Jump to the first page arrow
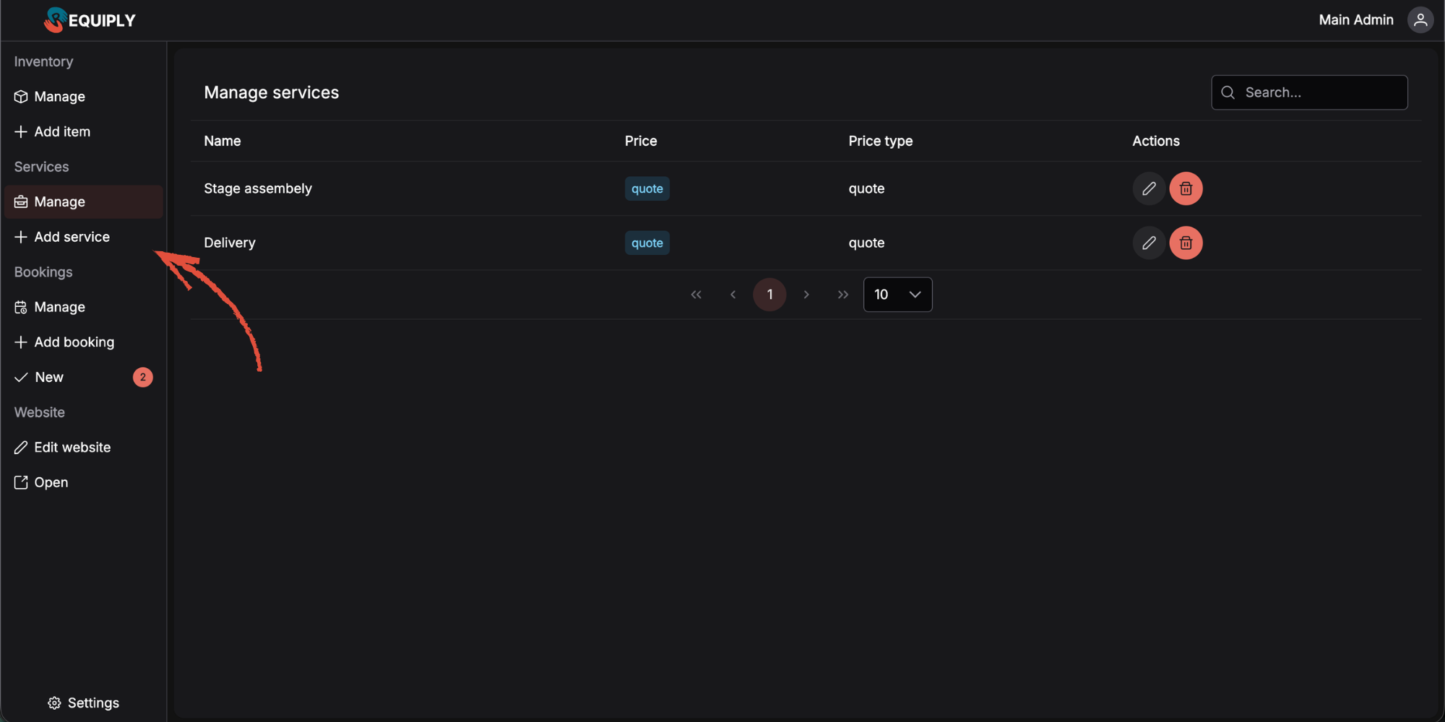 click(x=696, y=295)
